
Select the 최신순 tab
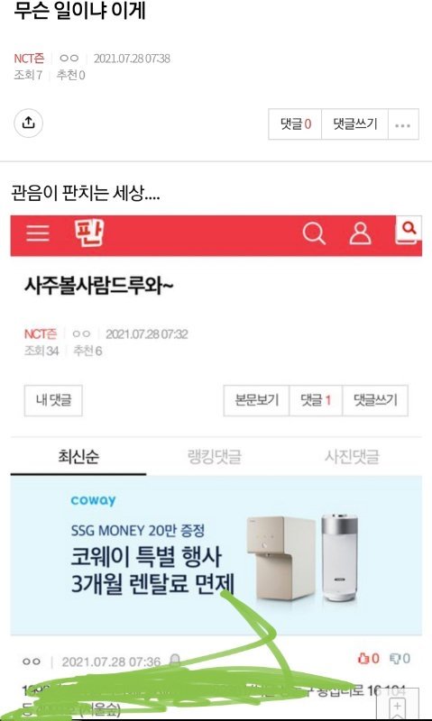coord(78,457)
